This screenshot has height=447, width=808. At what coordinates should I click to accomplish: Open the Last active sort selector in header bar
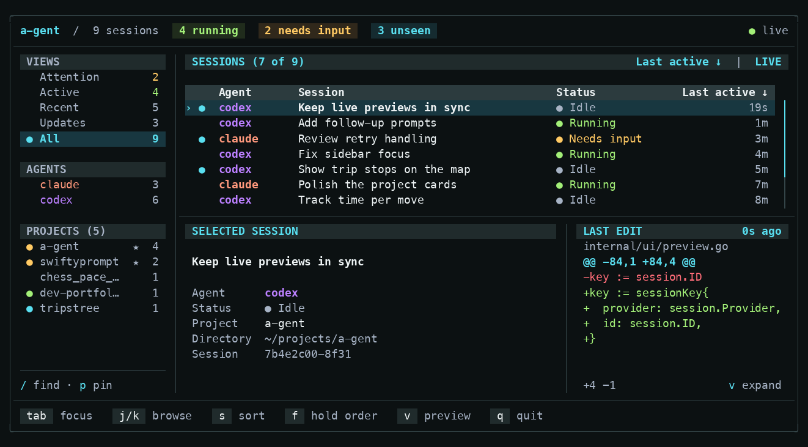pos(678,62)
